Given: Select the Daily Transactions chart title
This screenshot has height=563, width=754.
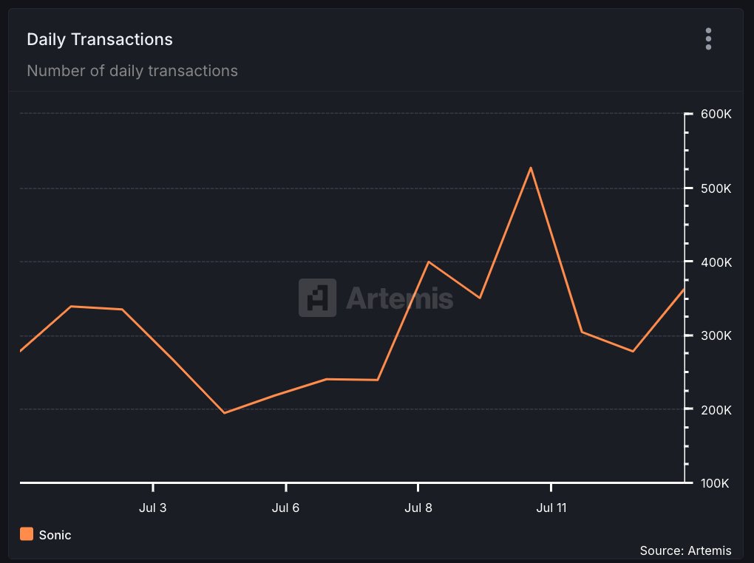Looking at the screenshot, I should click(x=99, y=39).
